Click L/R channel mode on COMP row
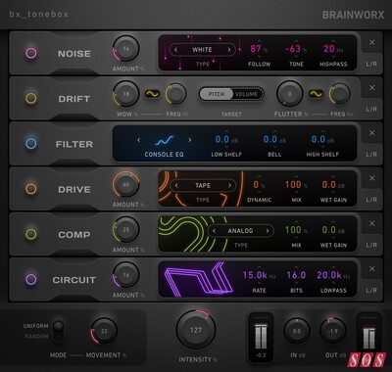Image resolution: width=392 pixels, height=372 pixels. coord(371,245)
